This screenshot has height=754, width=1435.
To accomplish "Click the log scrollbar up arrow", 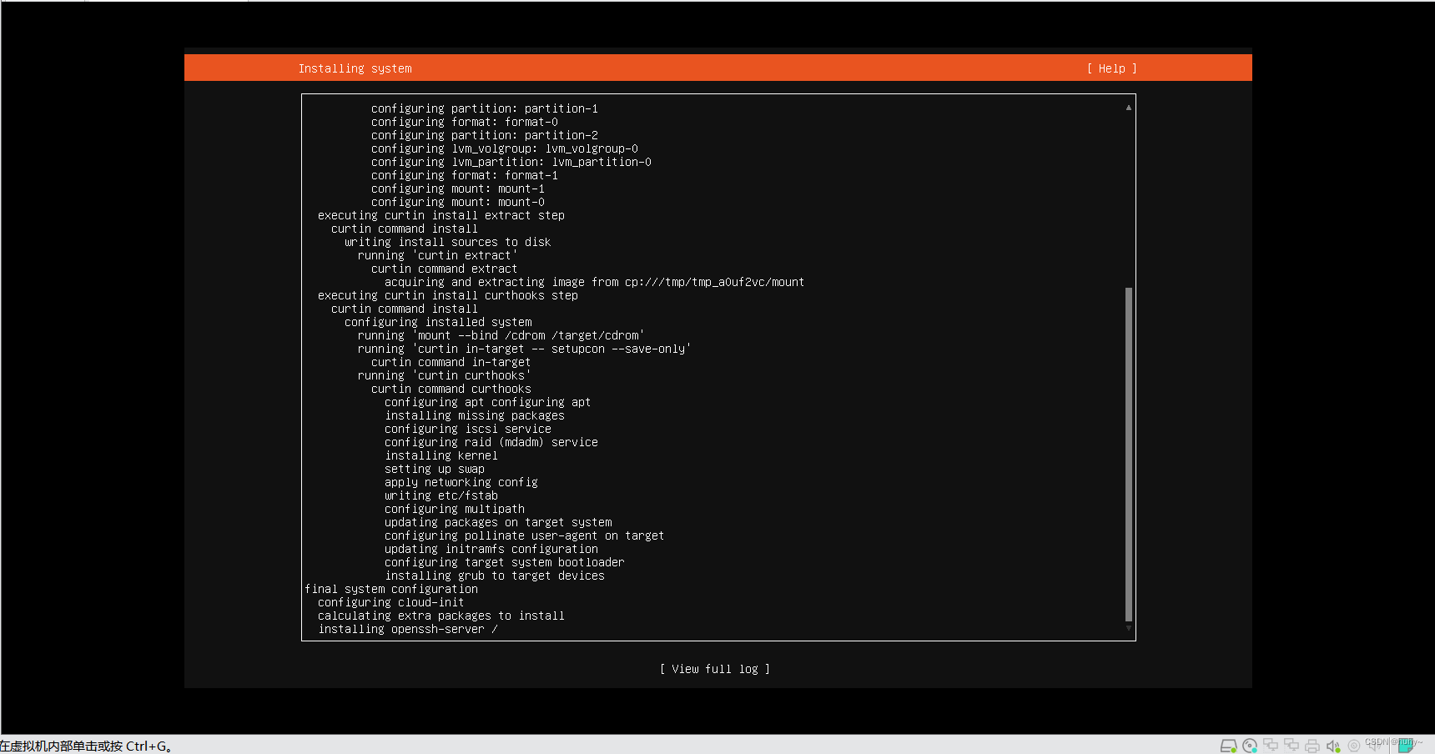I will click(1128, 107).
